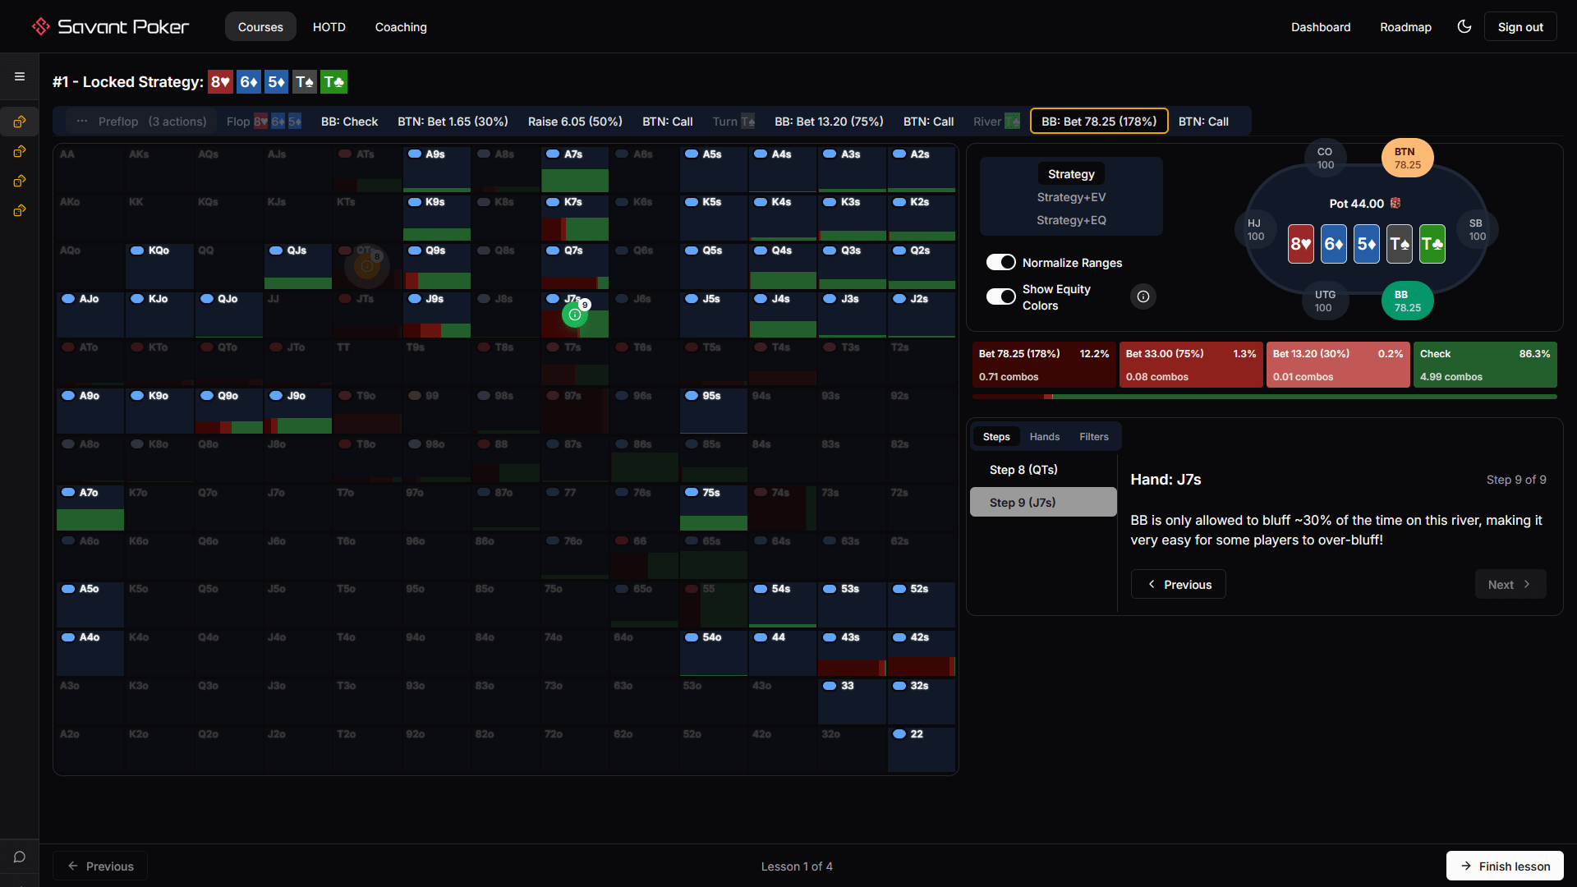Image resolution: width=1577 pixels, height=887 pixels.
Task: Disable Show Equity Colors
Action: pyautogui.click(x=1000, y=296)
